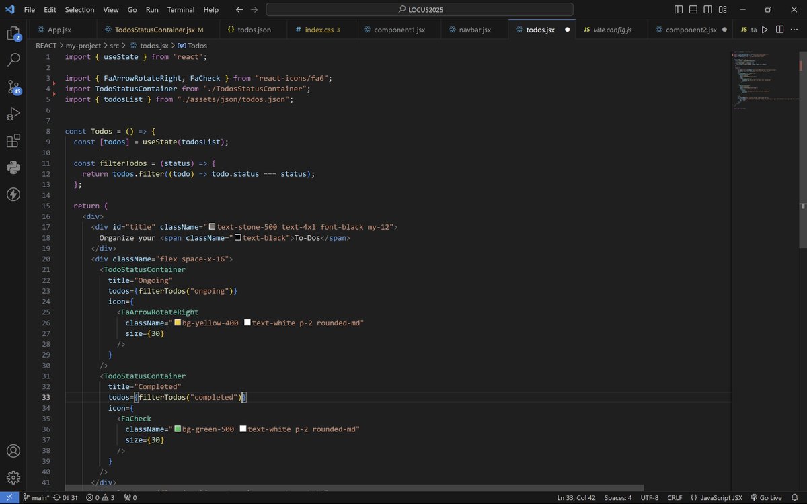
Task: Open the File menu
Action: tap(30, 10)
